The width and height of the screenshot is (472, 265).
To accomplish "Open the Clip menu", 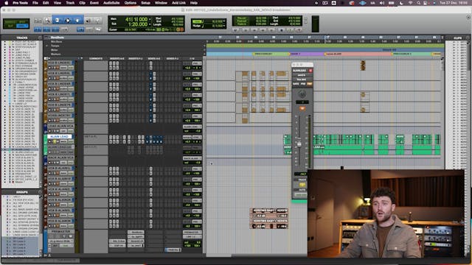I will point(82,3).
